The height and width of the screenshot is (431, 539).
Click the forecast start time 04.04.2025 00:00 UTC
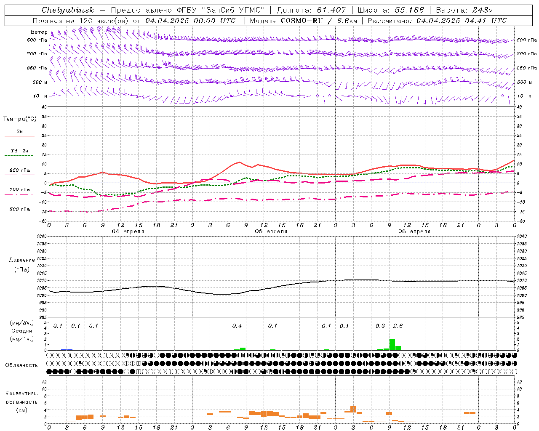pyautogui.click(x=190, y=21)
